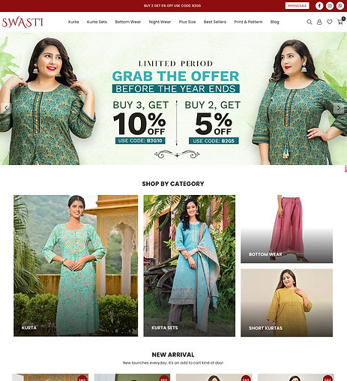347x381 pixels.
Task: Open the shopping cart icon
Action: click(340, 22)
